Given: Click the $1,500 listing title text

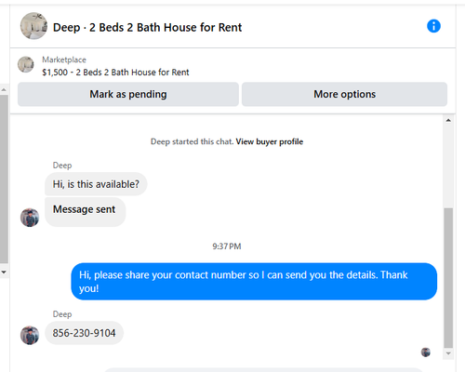Looking at the screenshot, I should (x=115, y=73).
